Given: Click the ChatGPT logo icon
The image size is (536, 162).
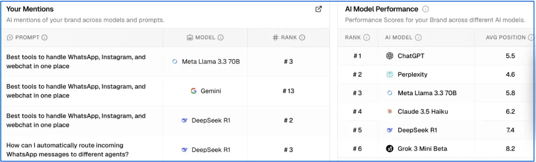Looking at the screenshot, I should pos(389,56).
